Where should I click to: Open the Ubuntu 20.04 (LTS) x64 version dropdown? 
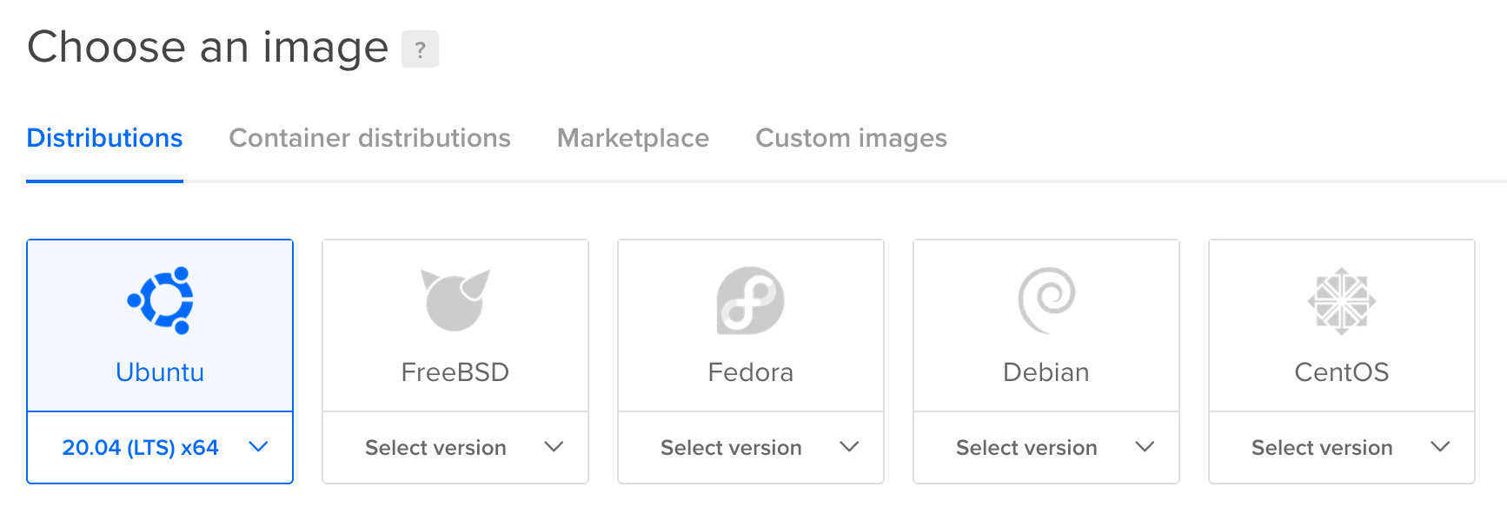tap(160, 448)
